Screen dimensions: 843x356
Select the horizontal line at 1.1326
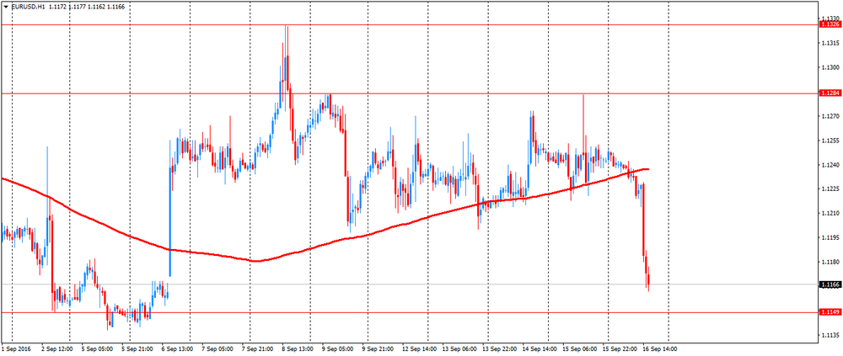coord(409,24)
